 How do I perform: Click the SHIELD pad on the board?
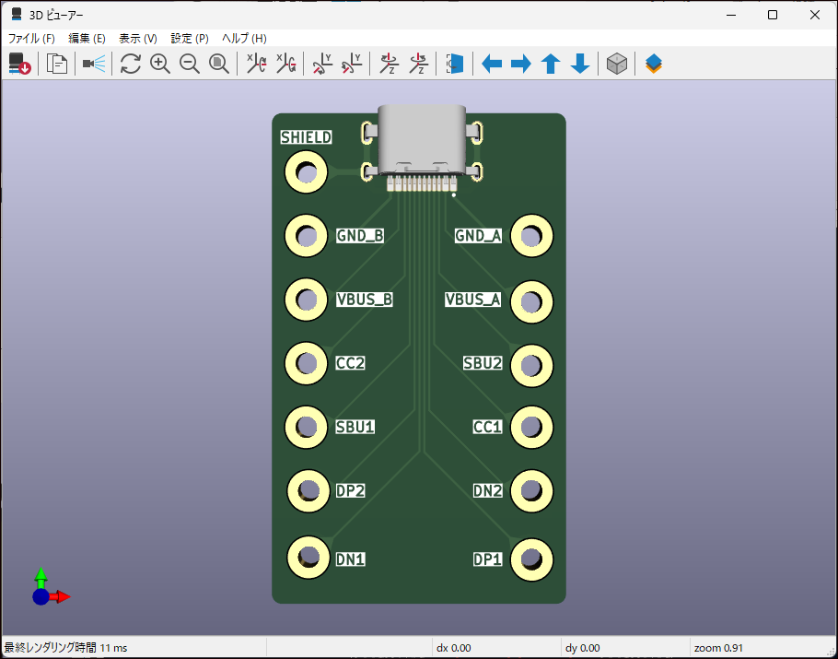pyautogui.click(x=306, y=172)
